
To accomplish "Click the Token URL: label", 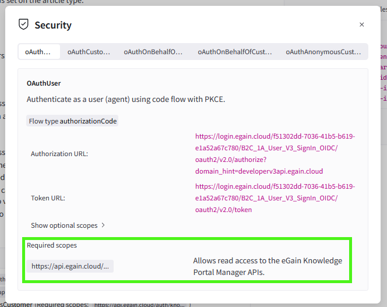I will click(48, 198).
